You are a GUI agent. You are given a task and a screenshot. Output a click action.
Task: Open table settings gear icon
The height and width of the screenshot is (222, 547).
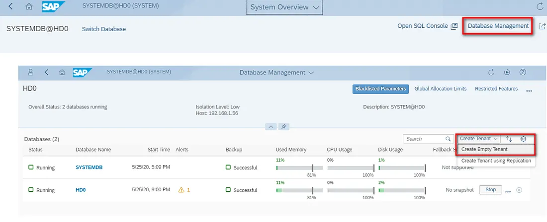[523, 139]
